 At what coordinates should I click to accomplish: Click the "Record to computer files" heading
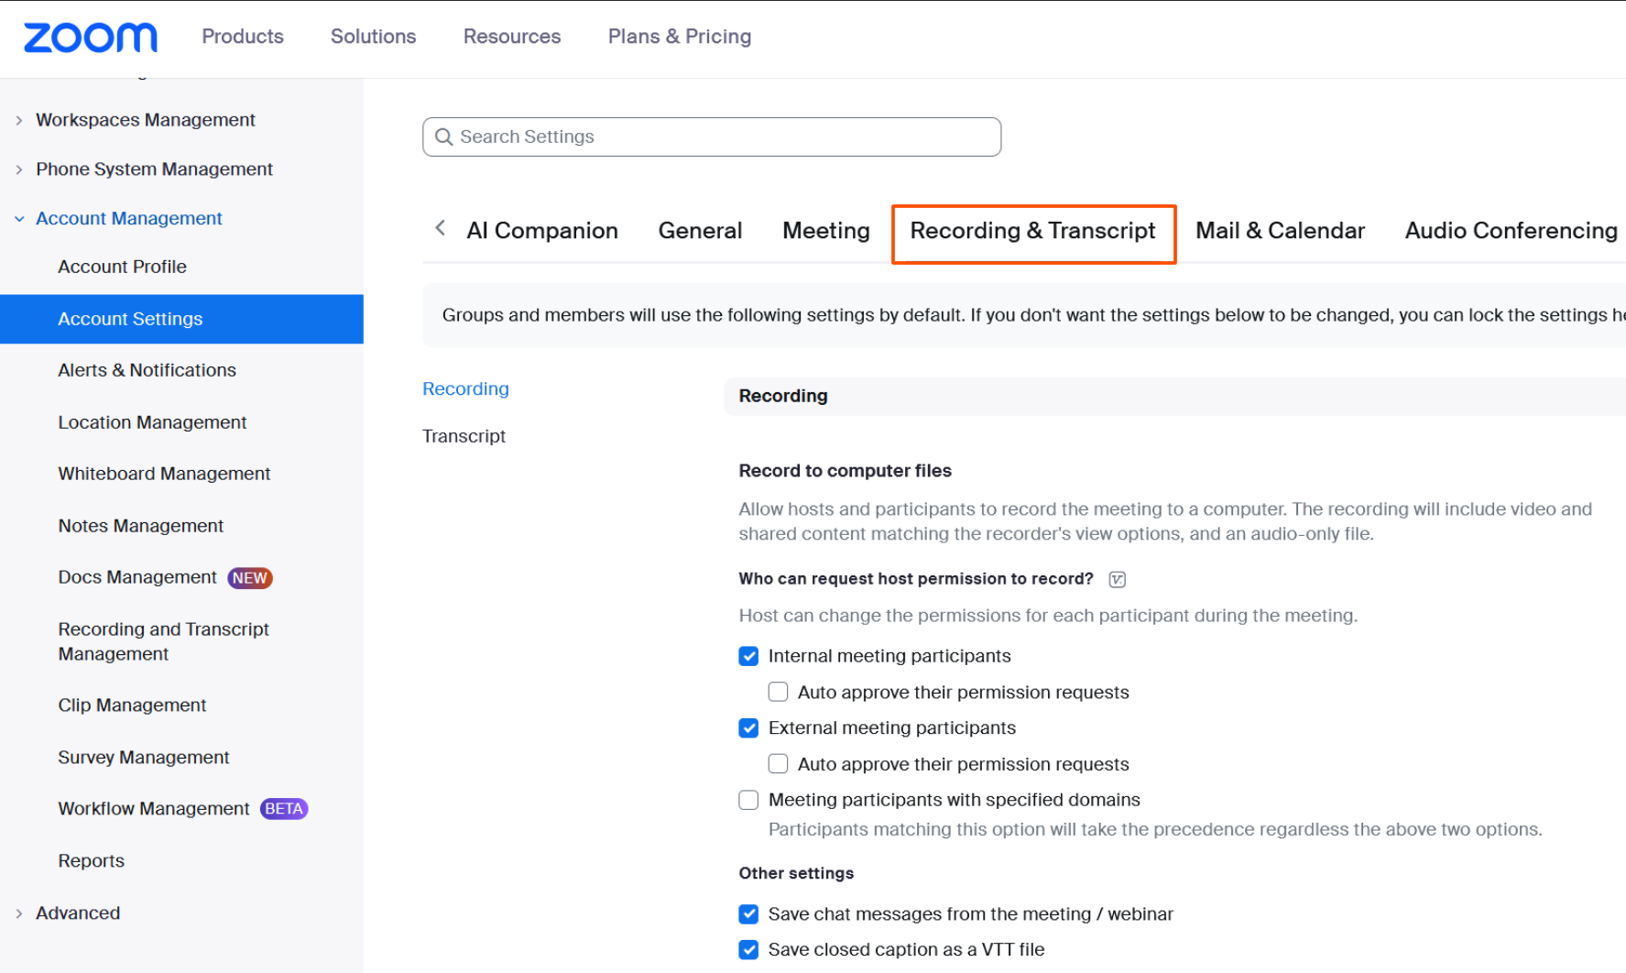click(845, 471)
